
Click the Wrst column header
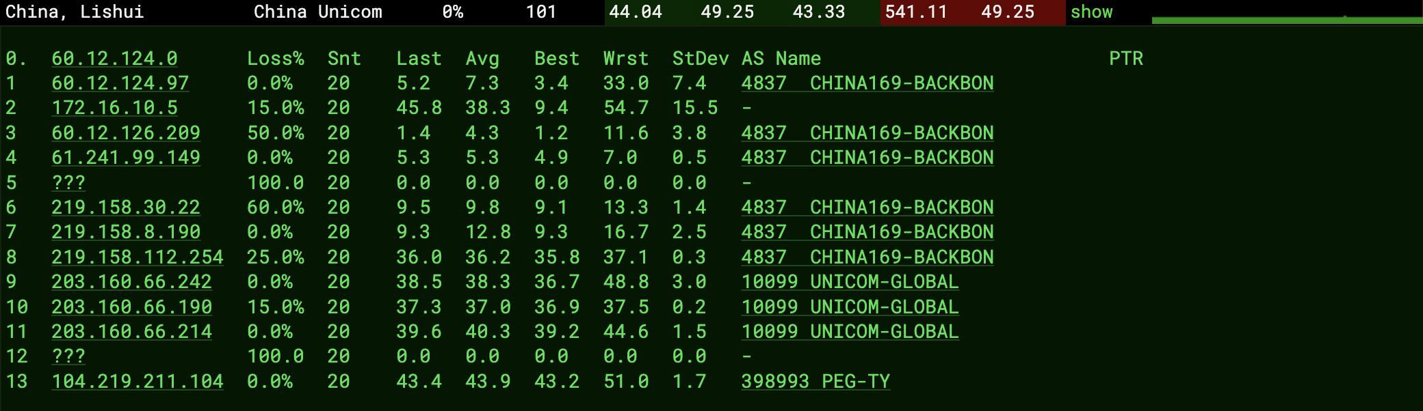(x=626, y=59)
